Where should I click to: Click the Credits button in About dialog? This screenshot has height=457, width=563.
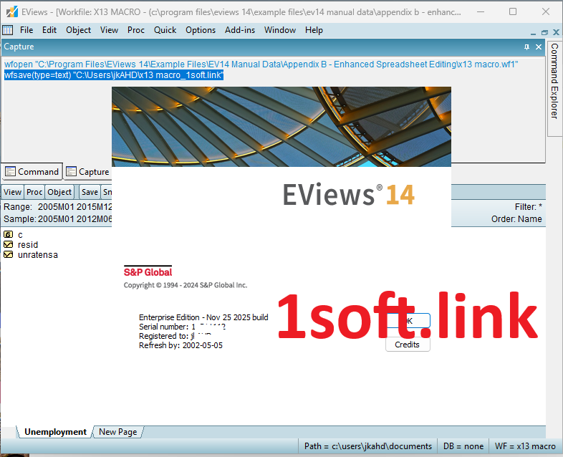click(x=408, y=345)
